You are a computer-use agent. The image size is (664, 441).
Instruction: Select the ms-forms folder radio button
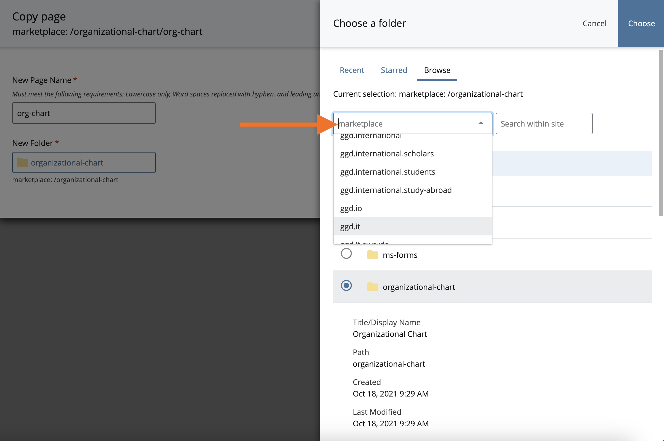346,254
